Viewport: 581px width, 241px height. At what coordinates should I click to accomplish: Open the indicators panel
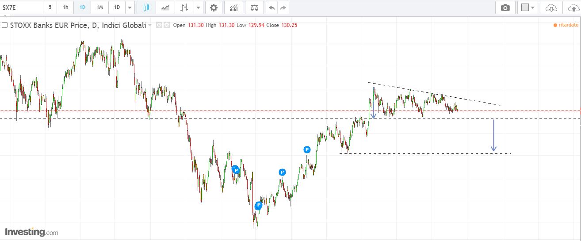[233, 8]
